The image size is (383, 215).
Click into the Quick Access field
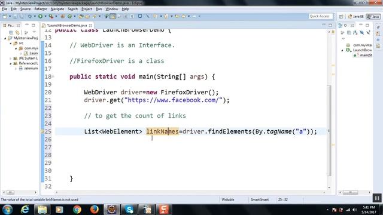[321, 16]
